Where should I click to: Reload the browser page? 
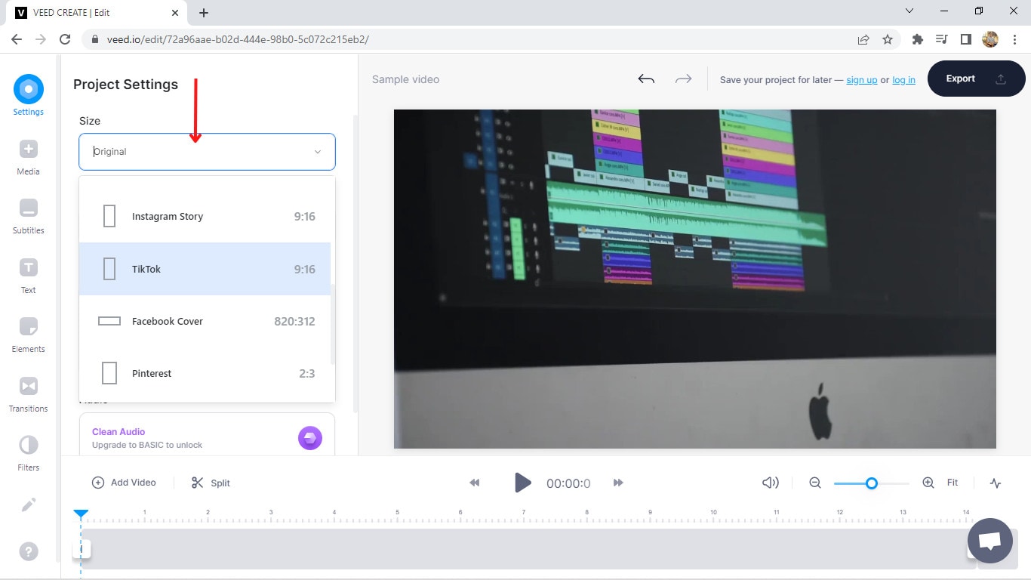(65, 39)
